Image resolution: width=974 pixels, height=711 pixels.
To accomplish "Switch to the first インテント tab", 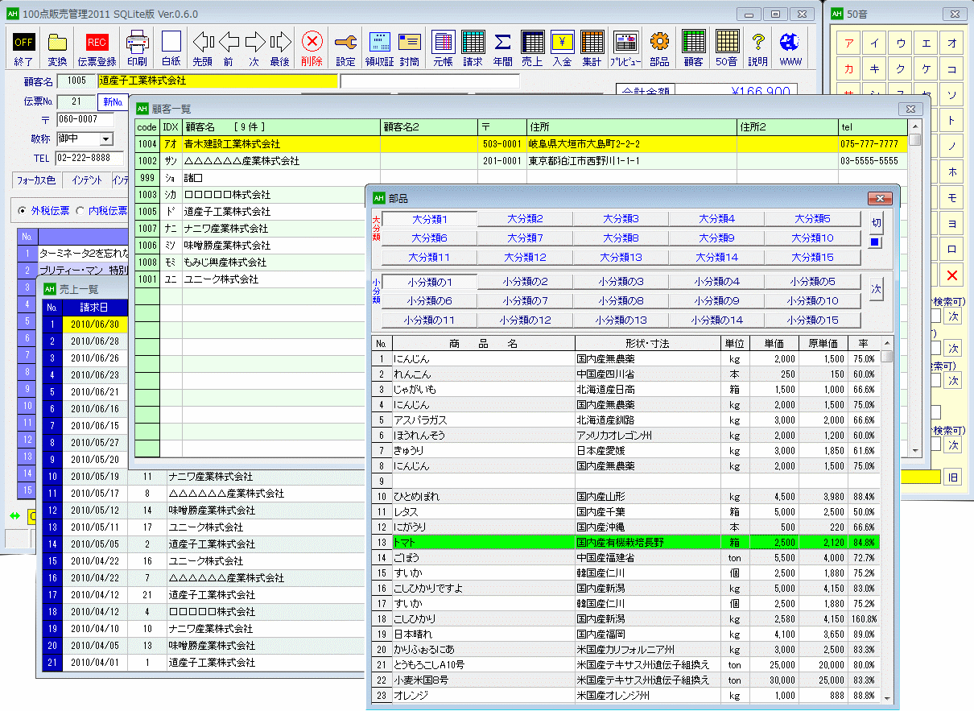I will [x=85, y=180].
